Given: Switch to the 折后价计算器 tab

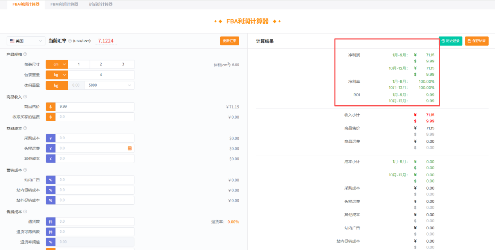Looking at the screenshot, I should point(101,4).
